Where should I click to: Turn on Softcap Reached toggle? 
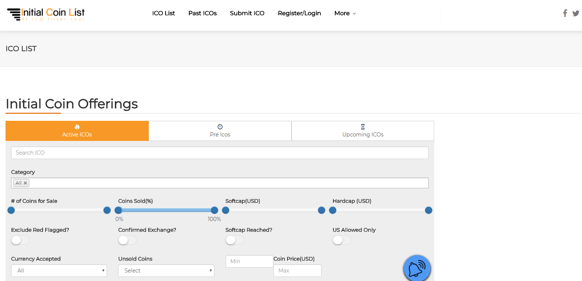tap(235, 240)
